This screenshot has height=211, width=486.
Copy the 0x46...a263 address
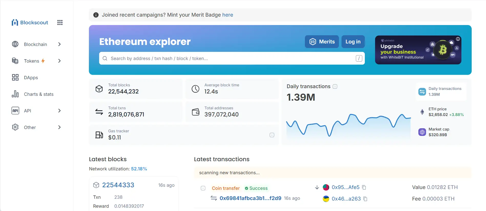365,199
